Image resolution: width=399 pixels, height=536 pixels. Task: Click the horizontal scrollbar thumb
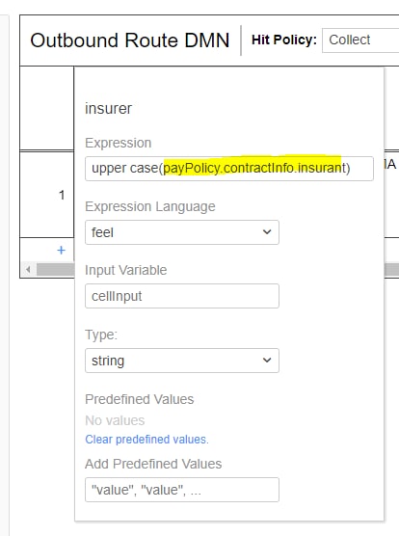pos(55,270)
